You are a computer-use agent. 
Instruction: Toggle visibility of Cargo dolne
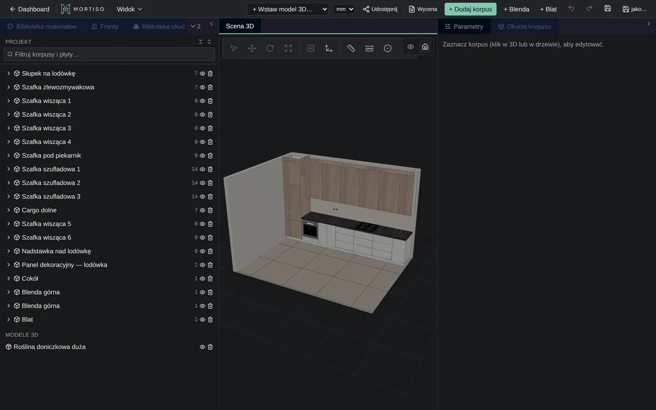coord(202,210)
